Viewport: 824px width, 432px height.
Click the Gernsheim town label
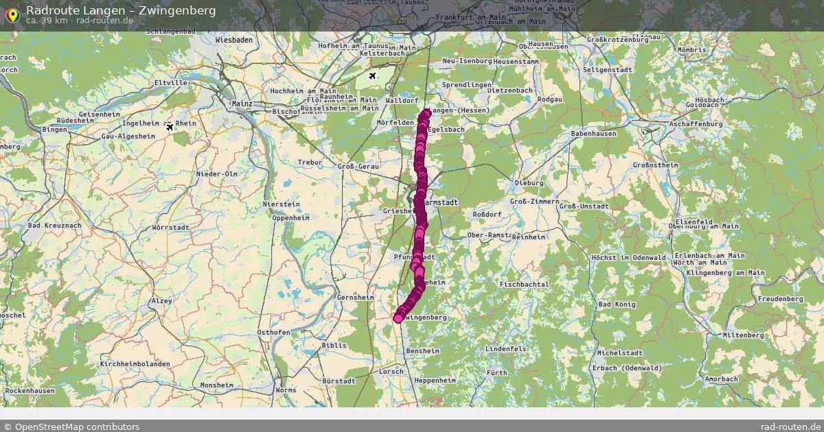click(356, 298)
